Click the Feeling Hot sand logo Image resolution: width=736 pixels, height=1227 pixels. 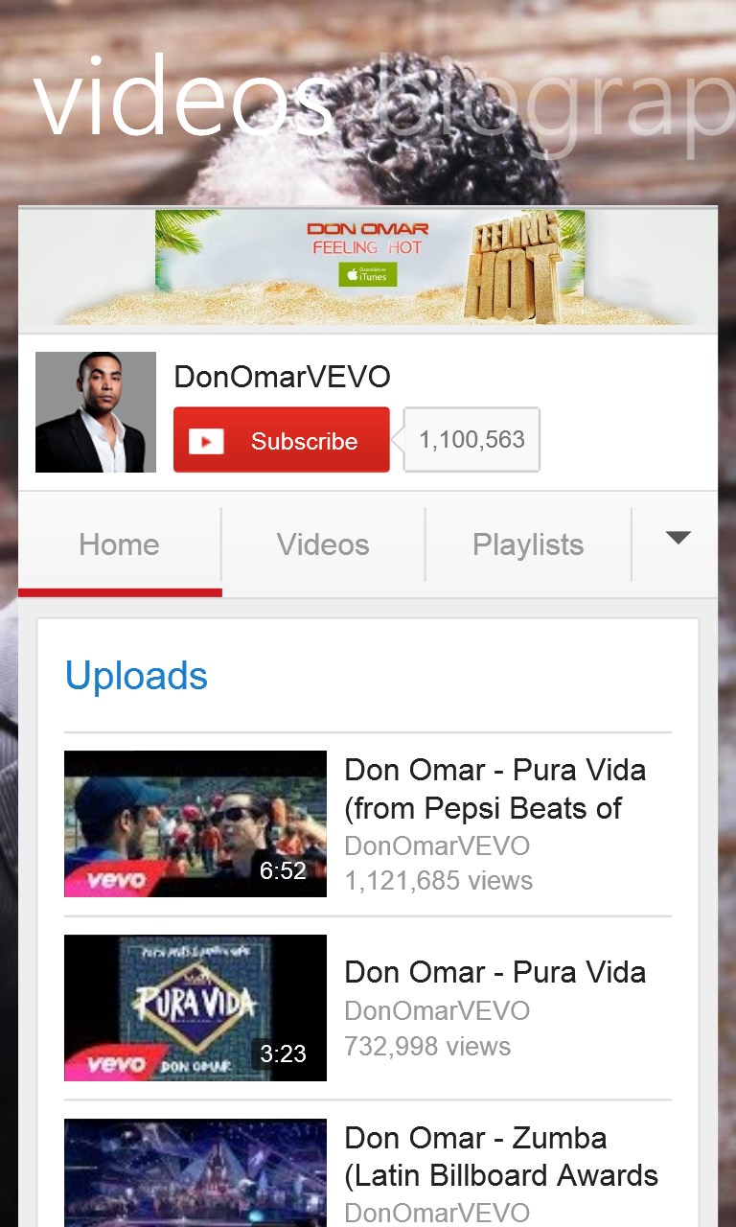(x=513, y=267)
